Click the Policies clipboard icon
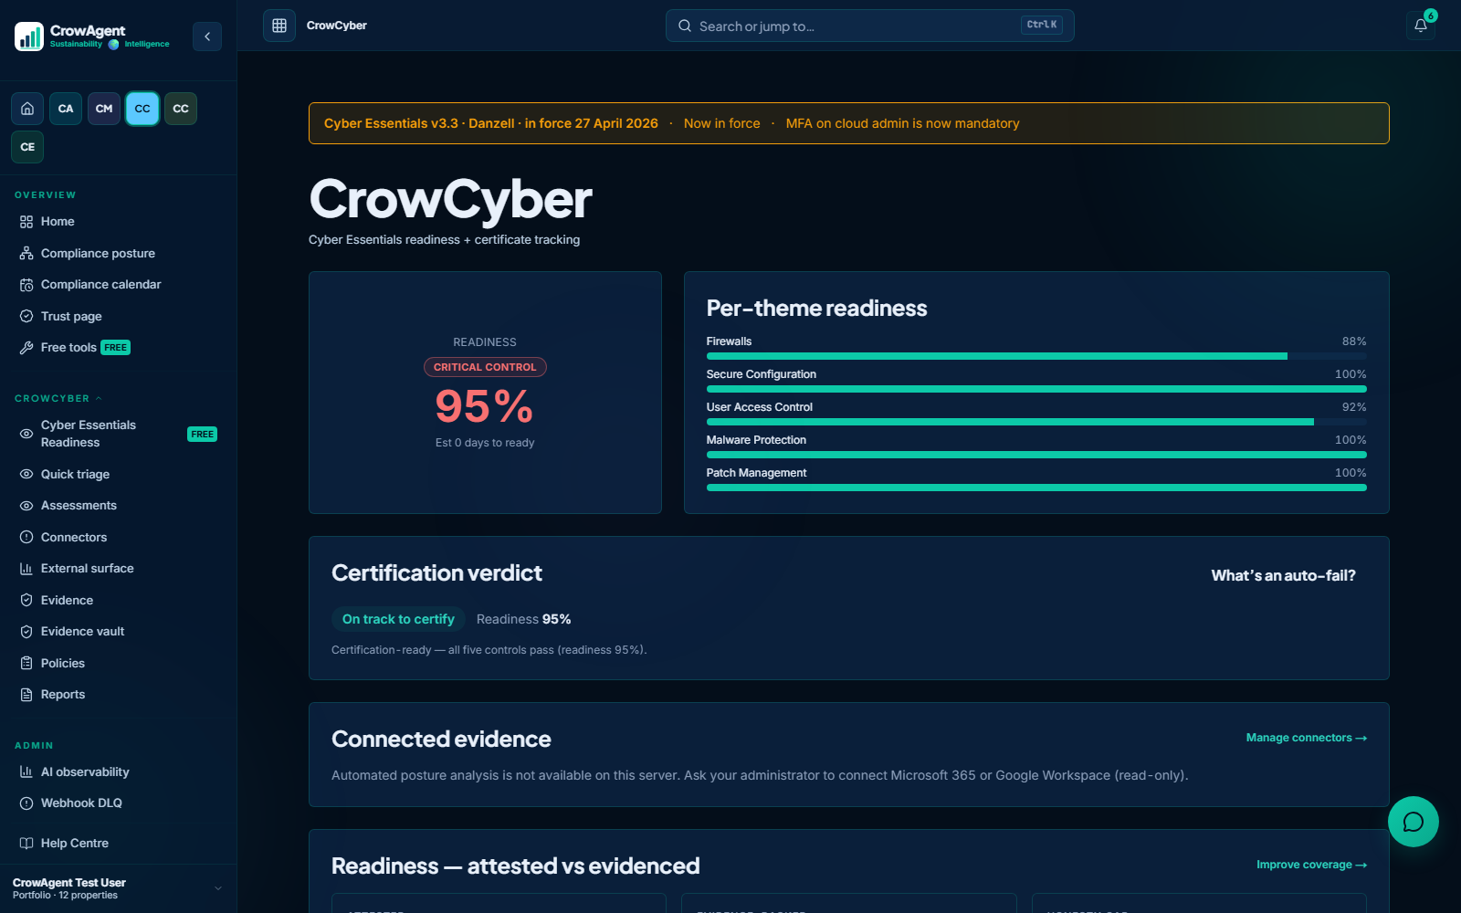The height and width of the screenshot is (913, 1461). [26, 663]
